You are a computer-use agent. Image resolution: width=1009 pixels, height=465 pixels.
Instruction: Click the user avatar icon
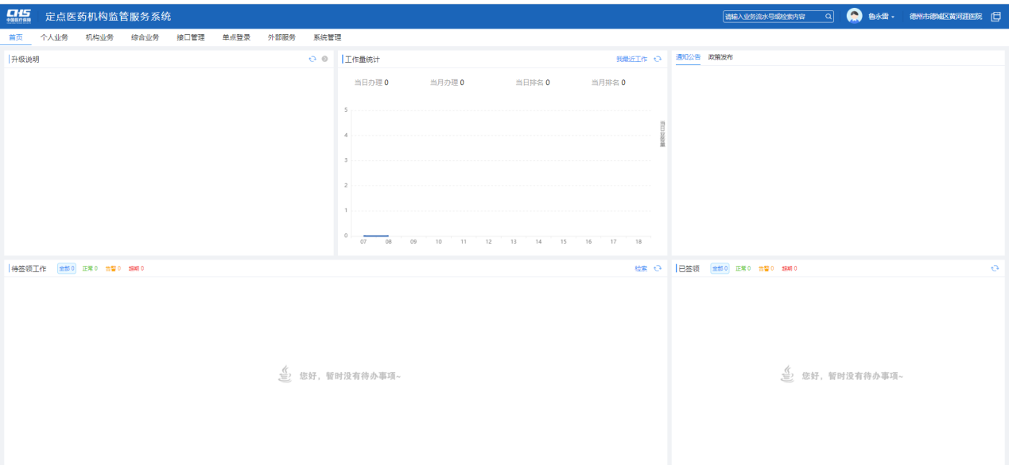[x=855, y=16]
